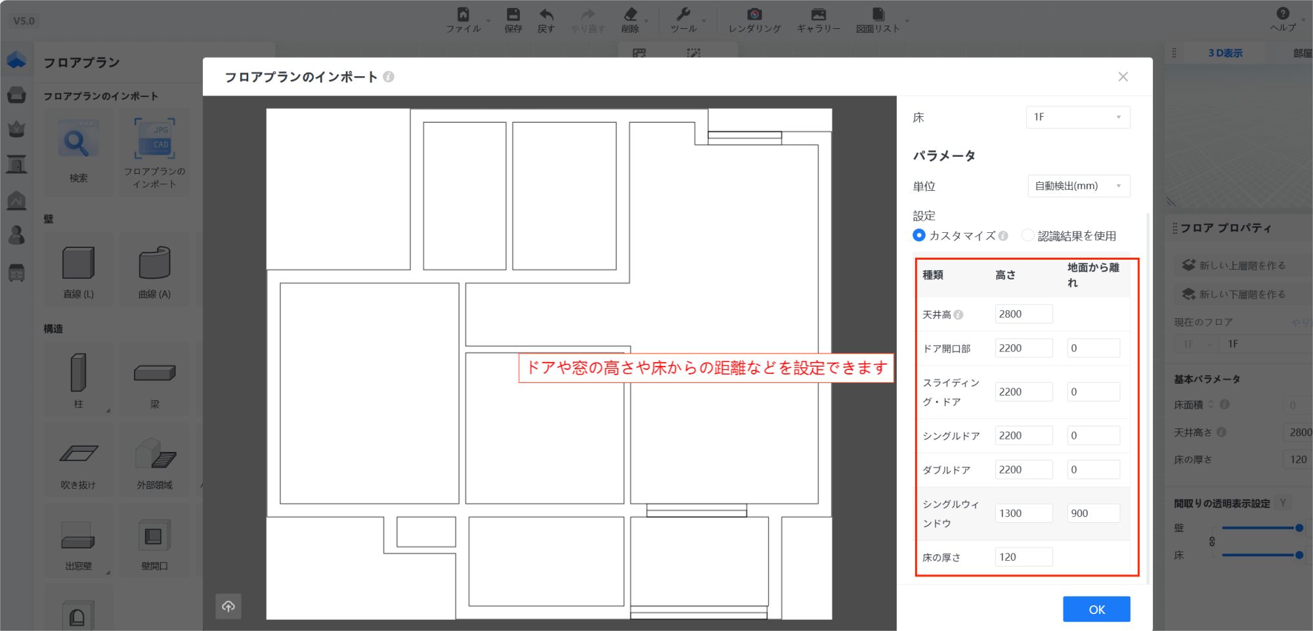This screenshot has height=631, width=1313.
Task: Expand the 削除 dropdown arrow
Action: (646, 20)
